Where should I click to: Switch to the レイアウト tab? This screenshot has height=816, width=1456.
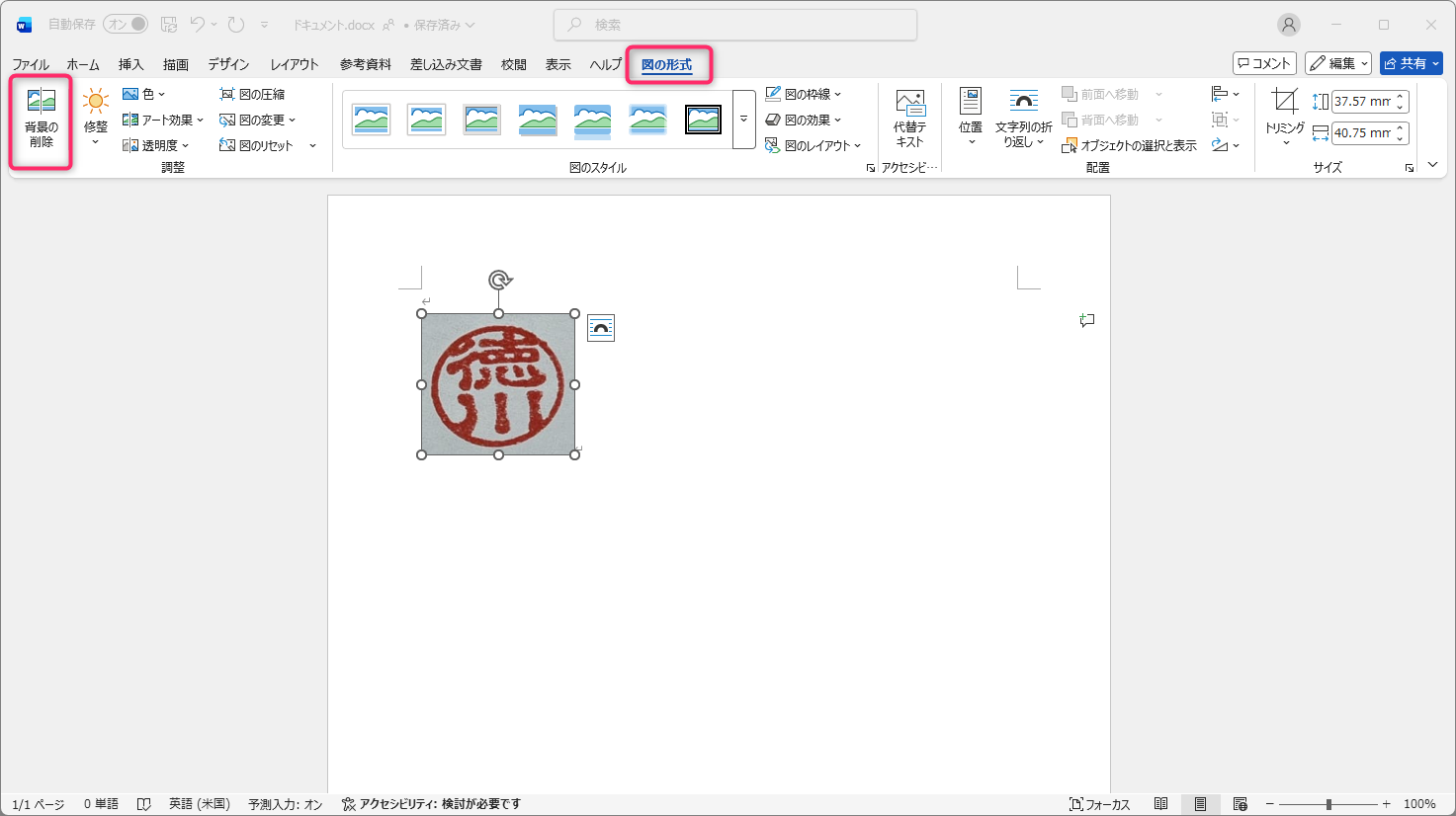[x=295, y=64]
